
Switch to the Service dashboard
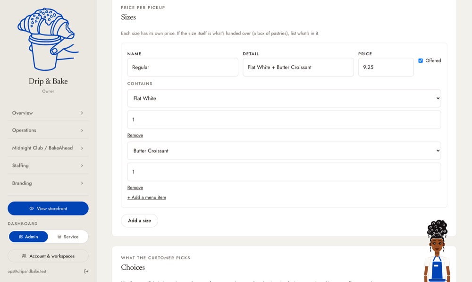click(68, 237)
